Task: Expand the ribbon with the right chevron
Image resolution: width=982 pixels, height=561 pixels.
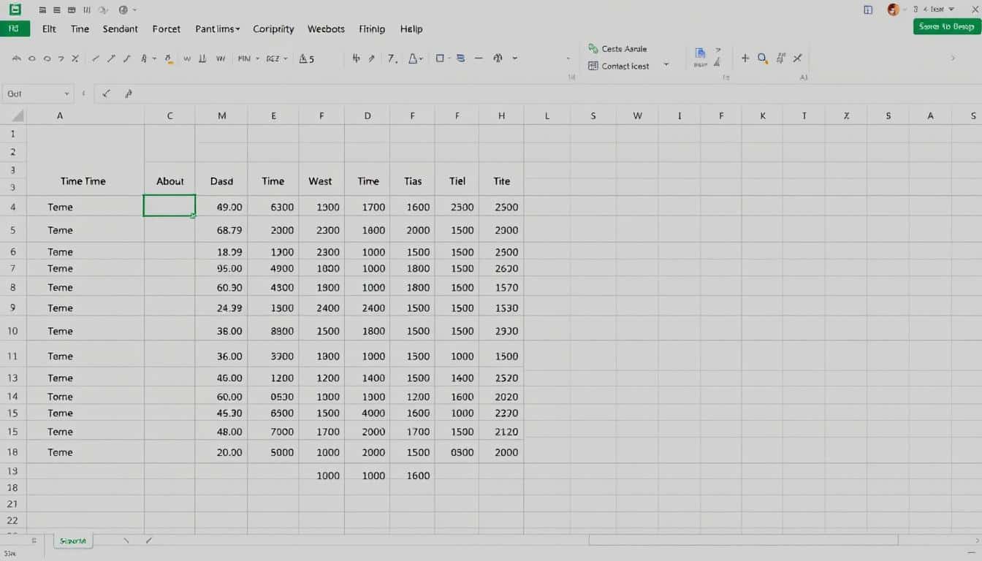Action: (x=953, y=58)
